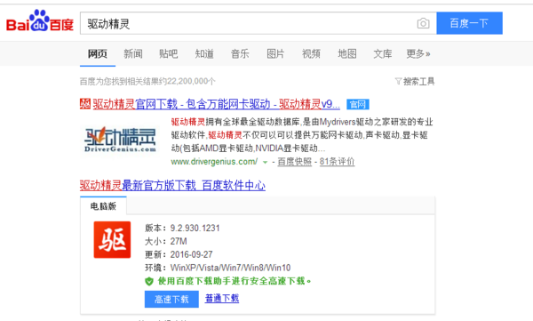Open image search via camera icon
The image size is (533, 321).
pyautogui.click(x=423, y=23)
